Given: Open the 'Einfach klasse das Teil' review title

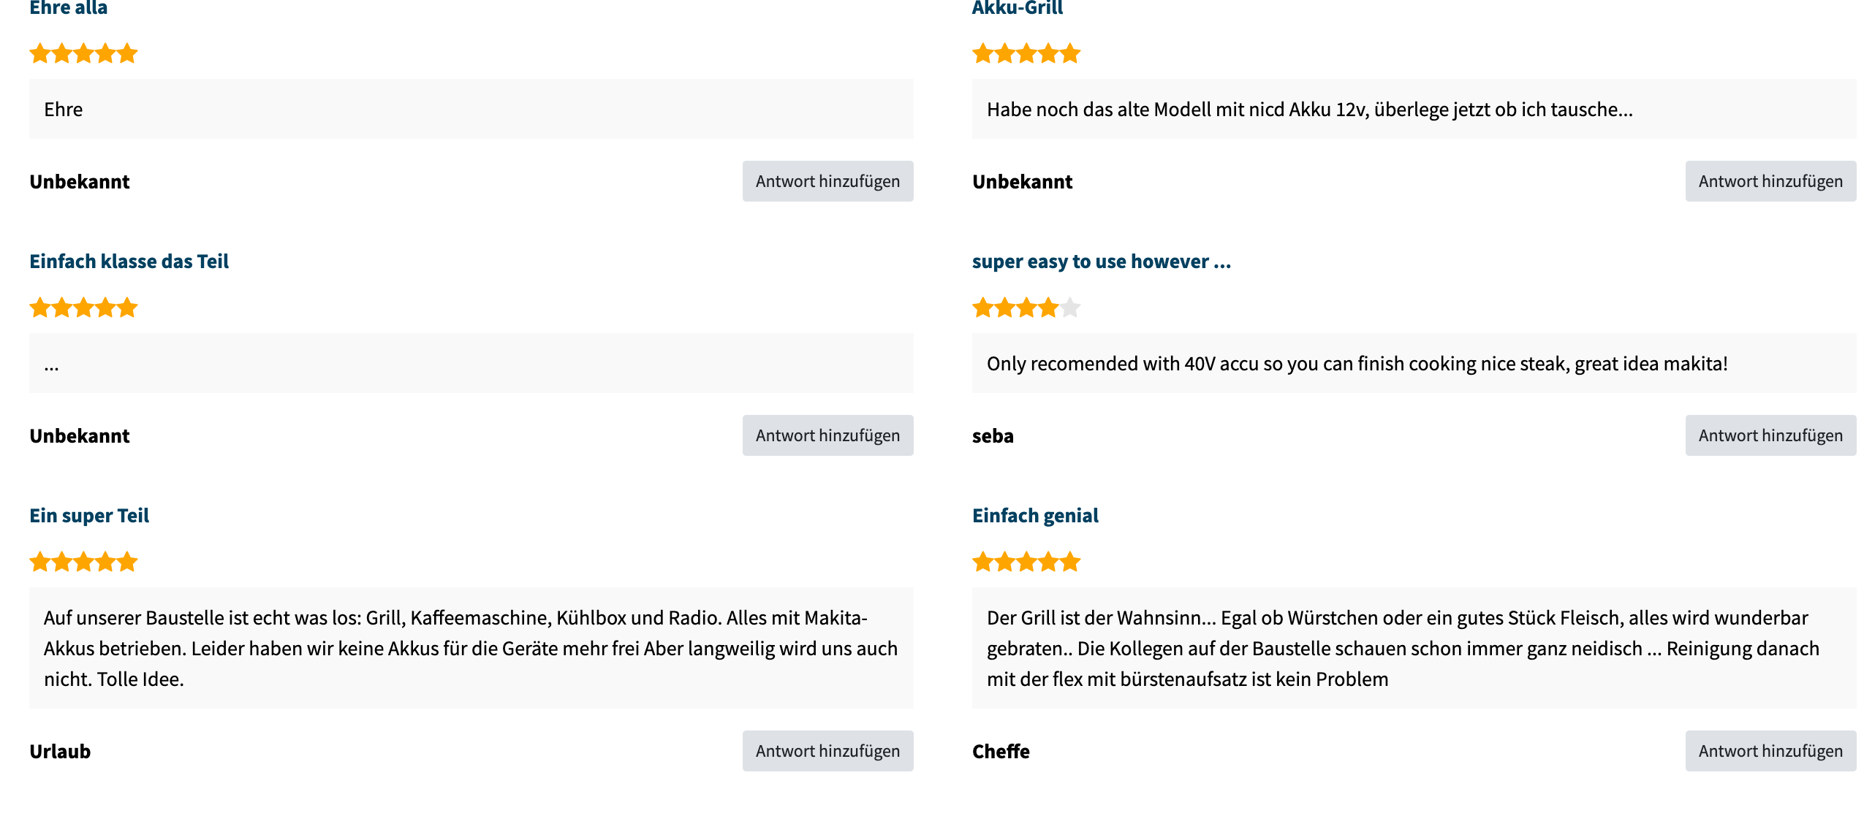Looking at the screenshot, I should point(129,262).
